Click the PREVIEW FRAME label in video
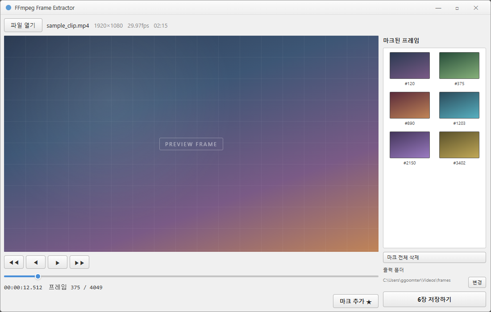491x312 pixels. click(191, 144)
